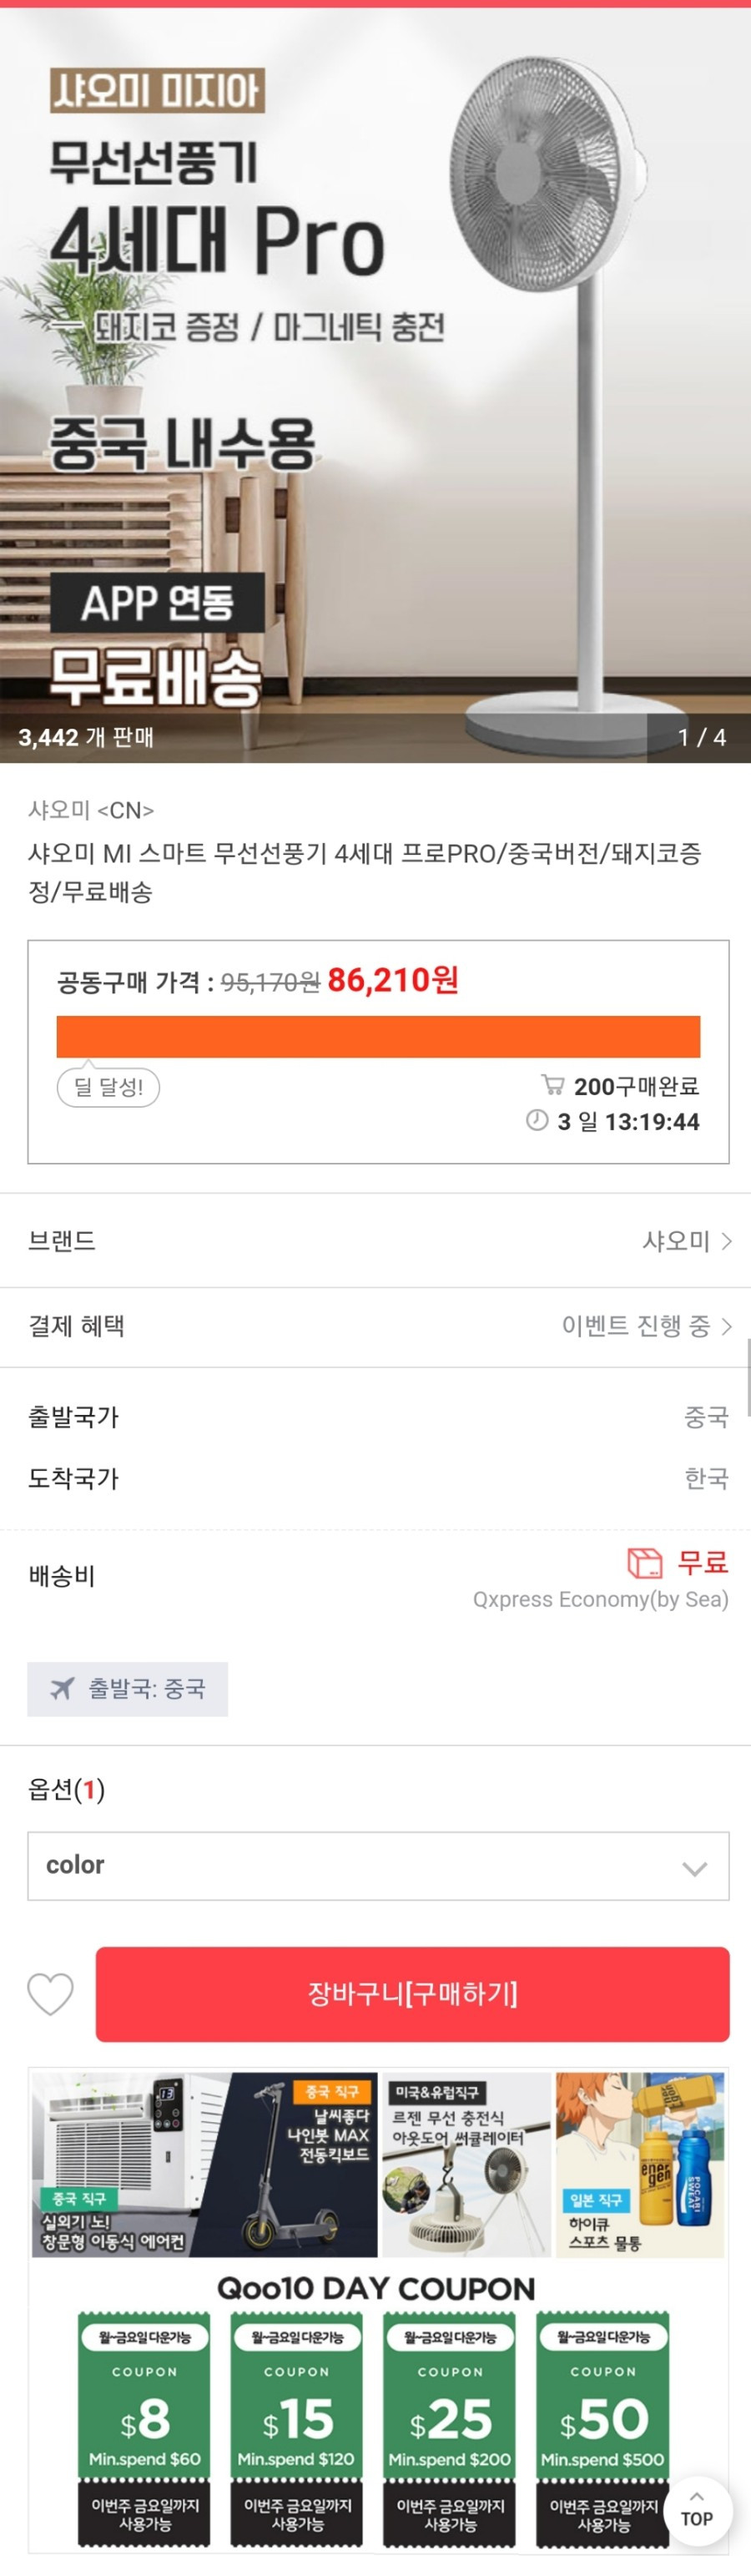
Task: Tap the clock icon by remaining time
Action: 537,1121
